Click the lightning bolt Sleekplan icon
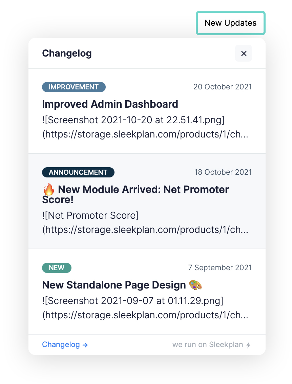The height and width of the screenshot is (384, 292). tap(248, 345)
